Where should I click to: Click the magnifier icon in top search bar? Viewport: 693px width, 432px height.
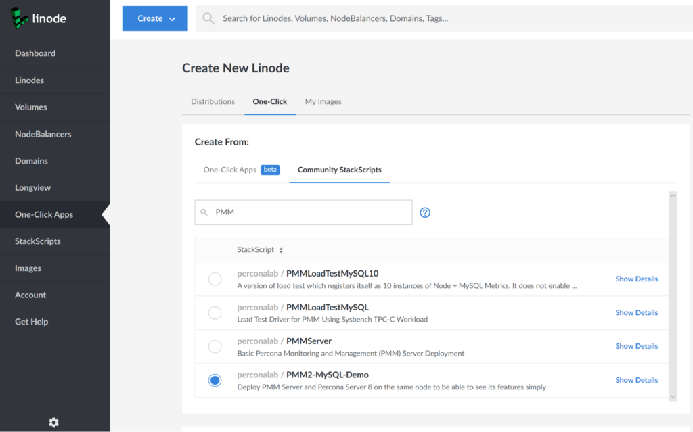(x=208, y=18)
